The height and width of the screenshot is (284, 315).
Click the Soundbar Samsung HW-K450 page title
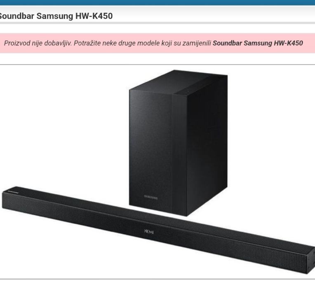56,16
